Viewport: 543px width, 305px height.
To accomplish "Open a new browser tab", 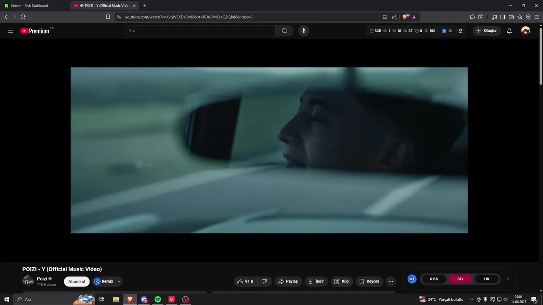I will point(145,6).
